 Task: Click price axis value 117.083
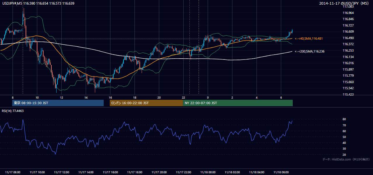point(348,6)
